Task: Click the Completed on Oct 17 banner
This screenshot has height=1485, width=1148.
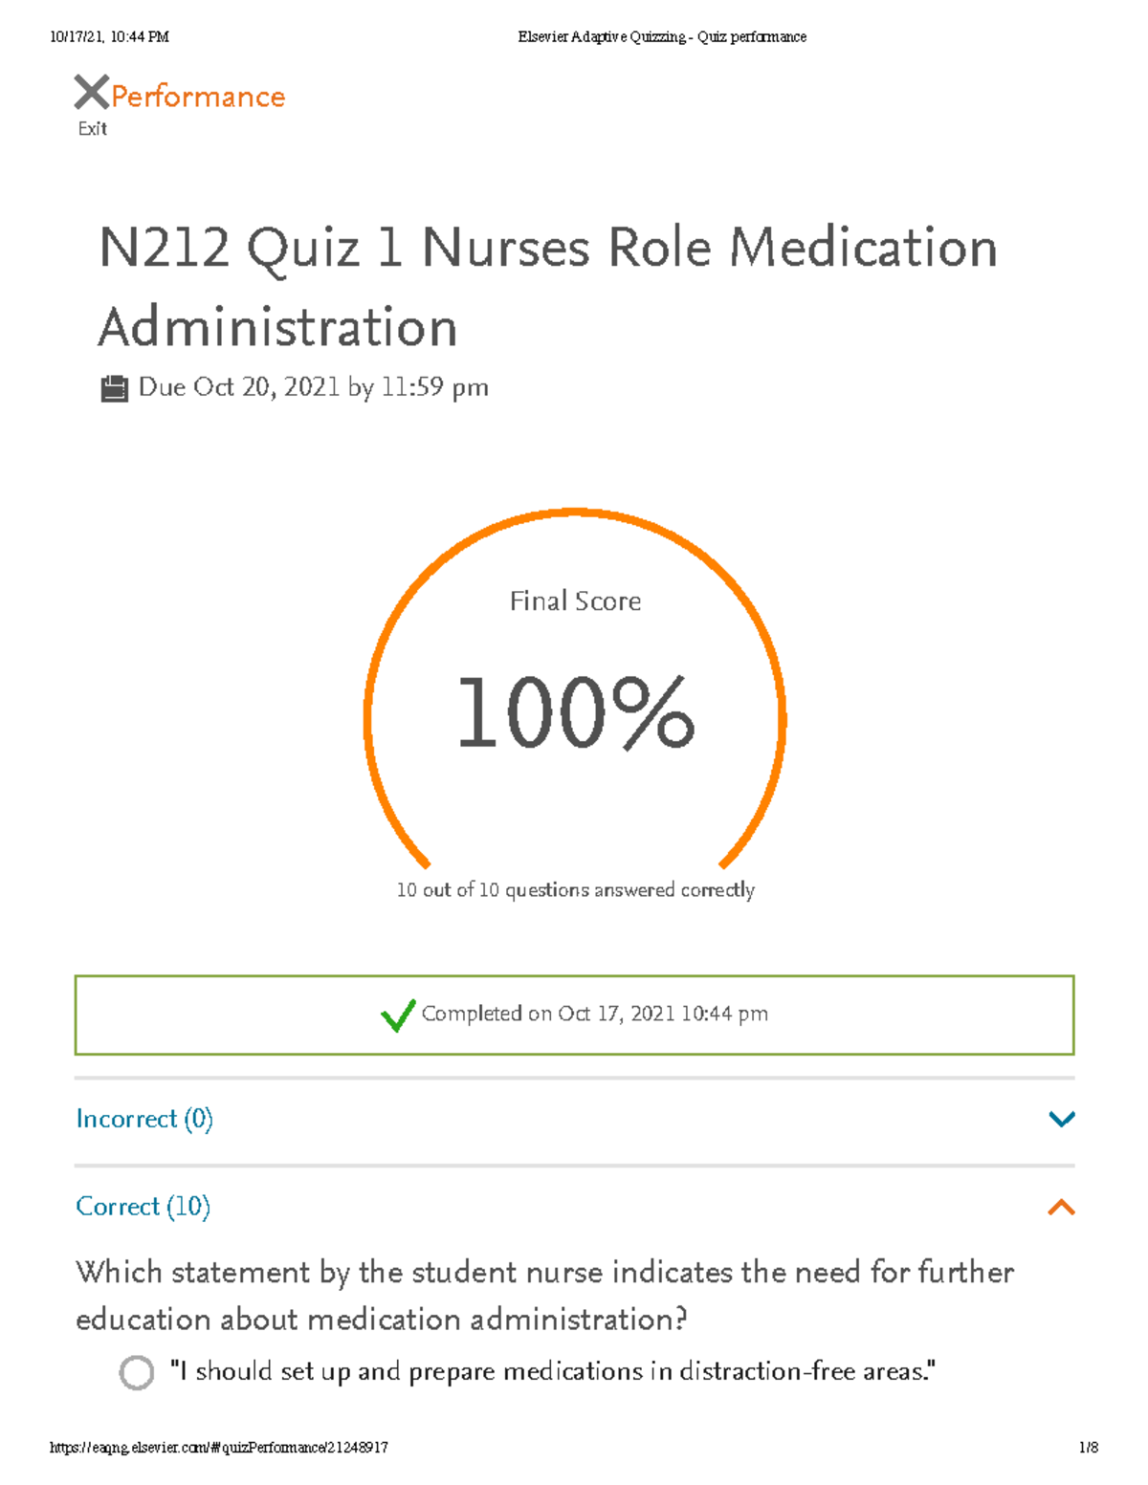Action: pos(574,1014)
